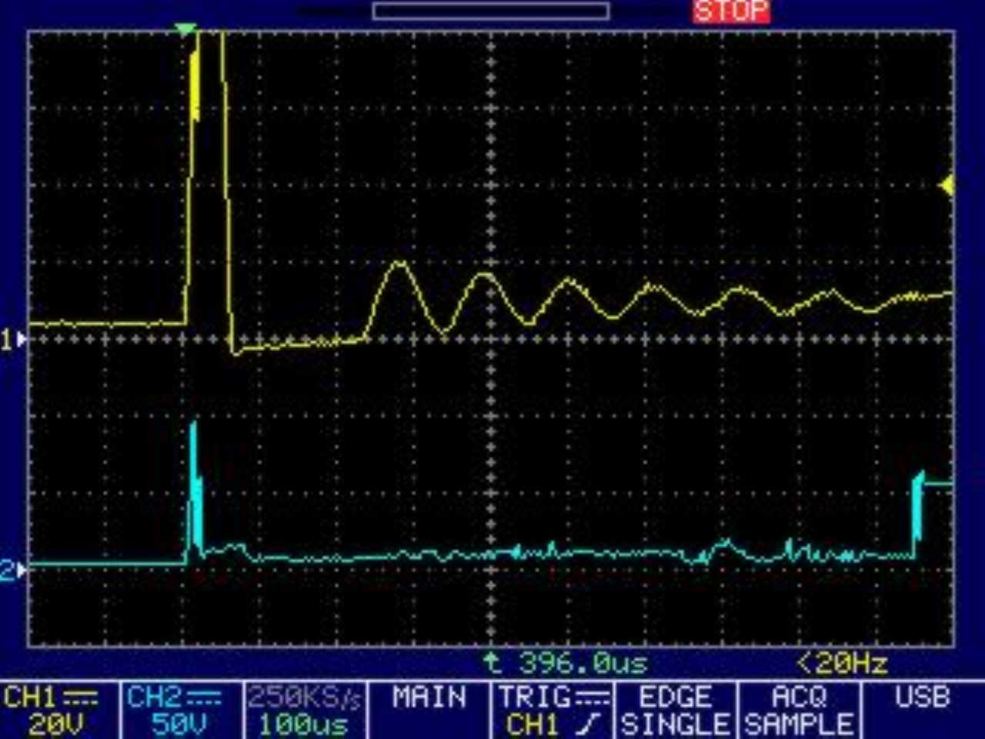
Task: Click the 396.0us trigger time offset readout
Action: (565, 663)
